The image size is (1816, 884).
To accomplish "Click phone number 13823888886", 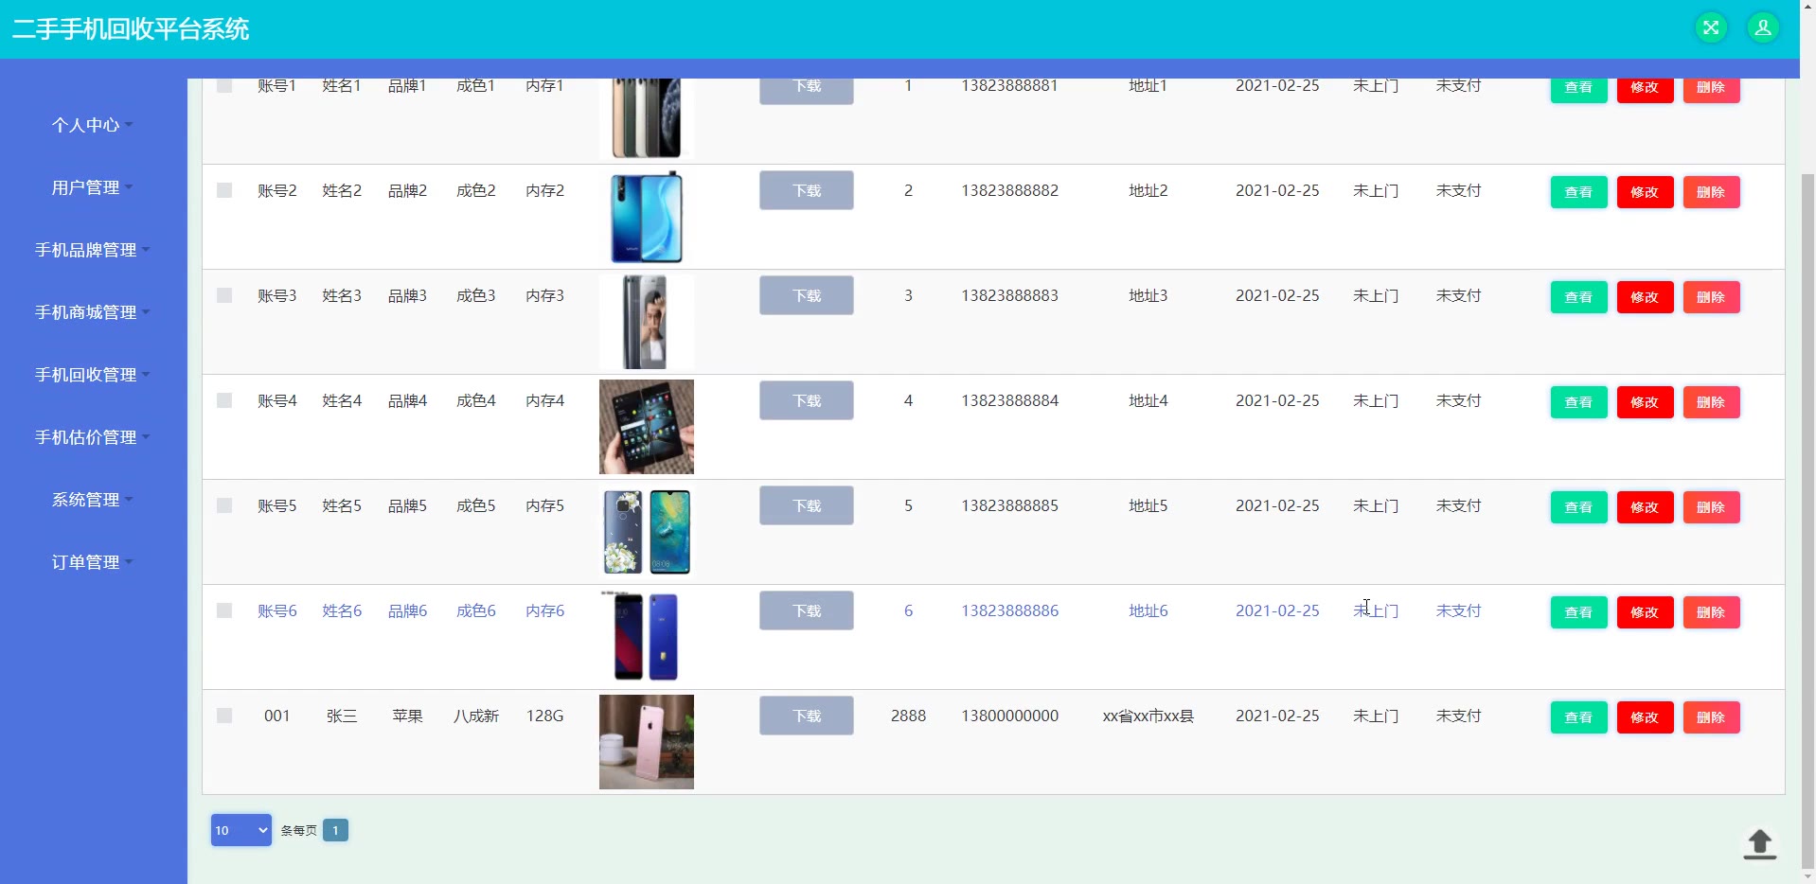I will pos(1009,610).
